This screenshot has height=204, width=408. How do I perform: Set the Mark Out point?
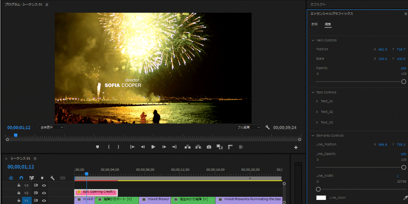click(x=118, y=147)
